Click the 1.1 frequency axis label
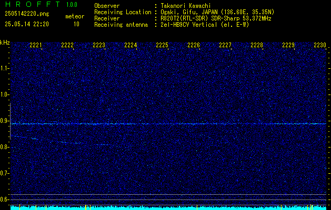Image resolution: width=331 pixels, height=210 pixels. (x=4, y=68)
